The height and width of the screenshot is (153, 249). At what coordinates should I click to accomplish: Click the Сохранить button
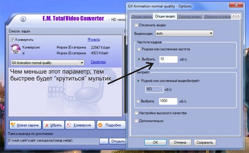[205, 142]
